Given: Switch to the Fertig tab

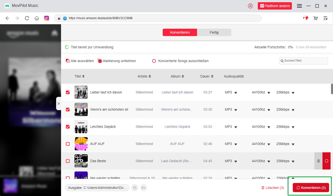Looking at the screenshot, I should pos(214,33).
